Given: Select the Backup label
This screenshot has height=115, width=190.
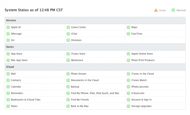Looking at the screenshot, I should click(75, 86).
